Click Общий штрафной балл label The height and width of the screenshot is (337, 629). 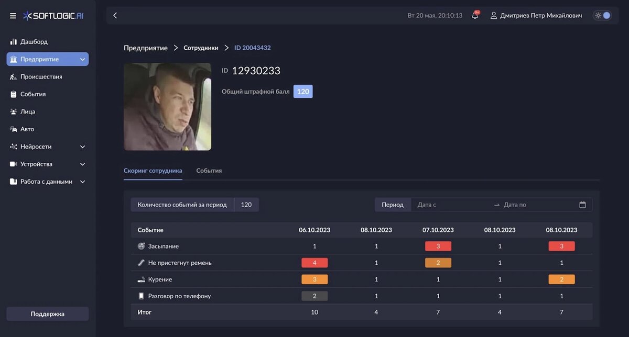(255, 92)
